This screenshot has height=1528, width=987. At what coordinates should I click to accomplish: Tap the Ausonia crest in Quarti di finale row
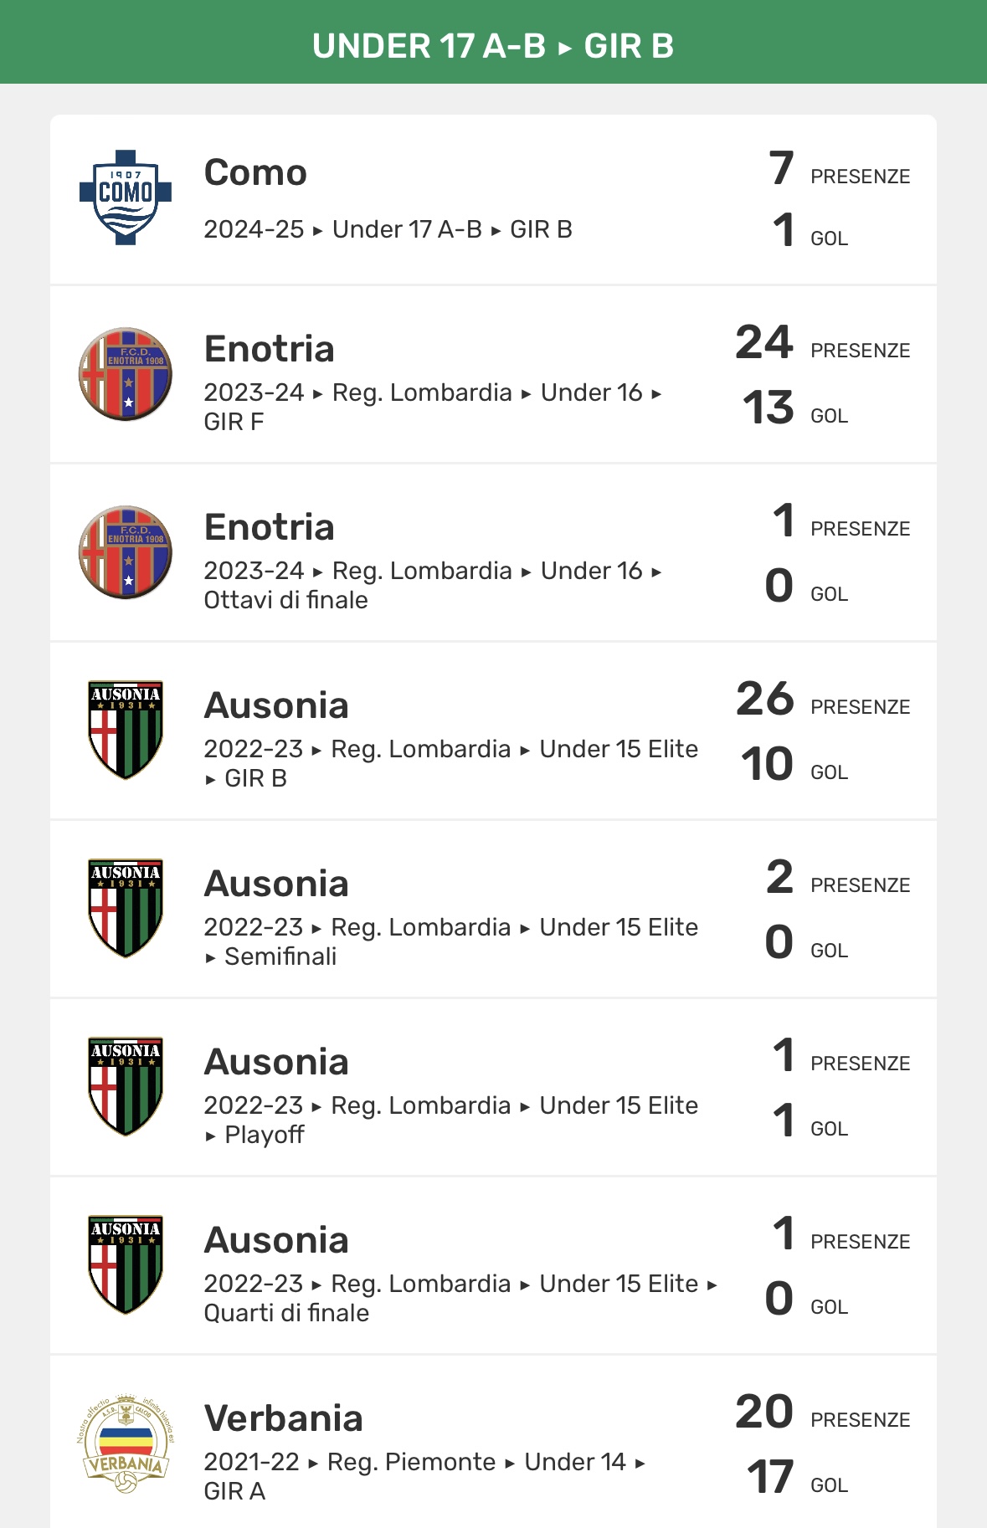pyautogui.click(x=126, y=1264)
